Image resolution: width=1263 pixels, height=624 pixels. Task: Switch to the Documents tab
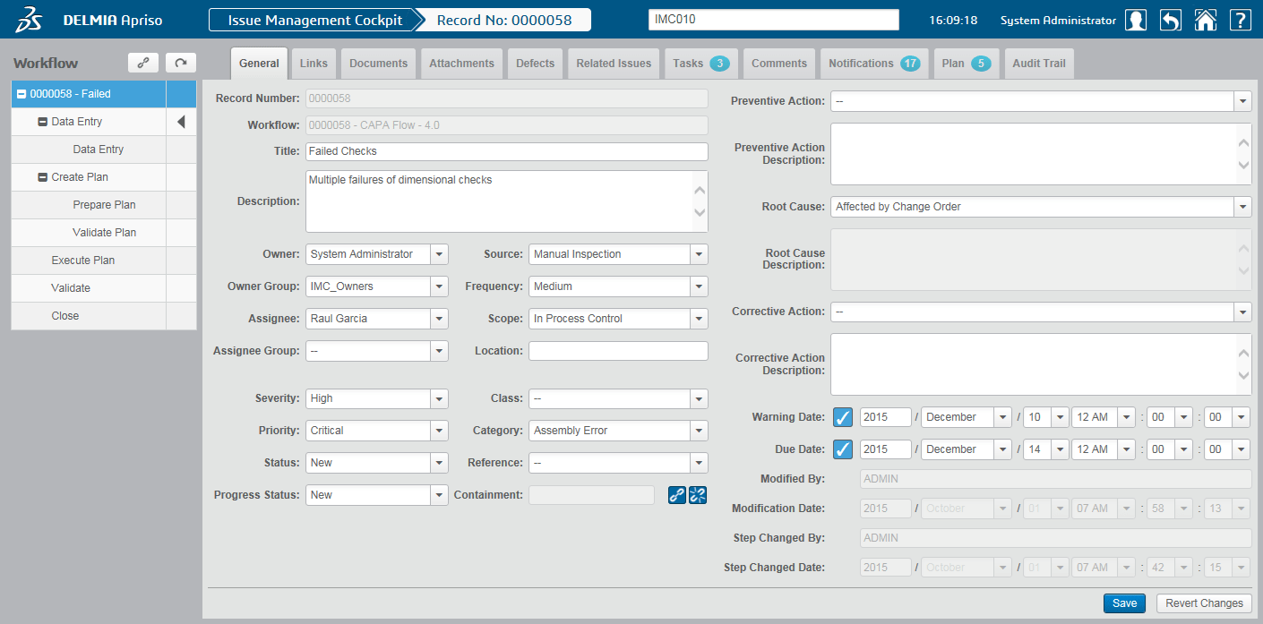pos(378,64)
